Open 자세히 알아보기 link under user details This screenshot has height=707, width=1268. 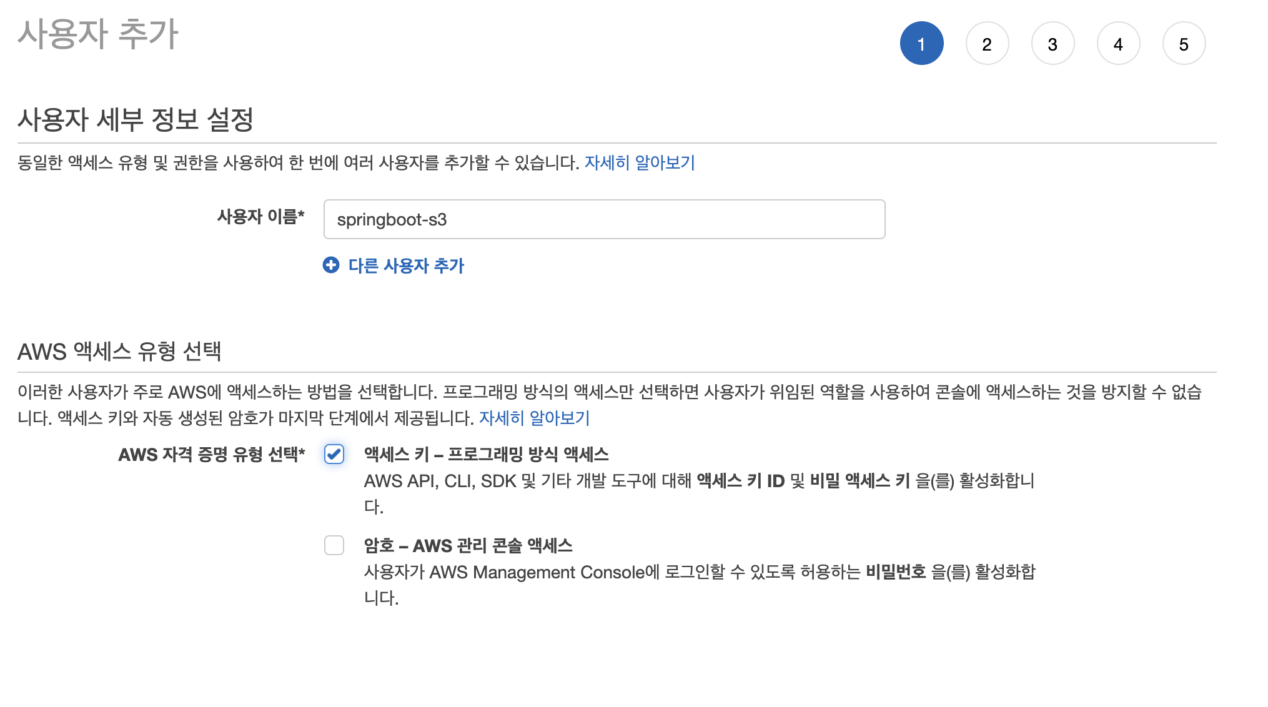coord(640,162)
